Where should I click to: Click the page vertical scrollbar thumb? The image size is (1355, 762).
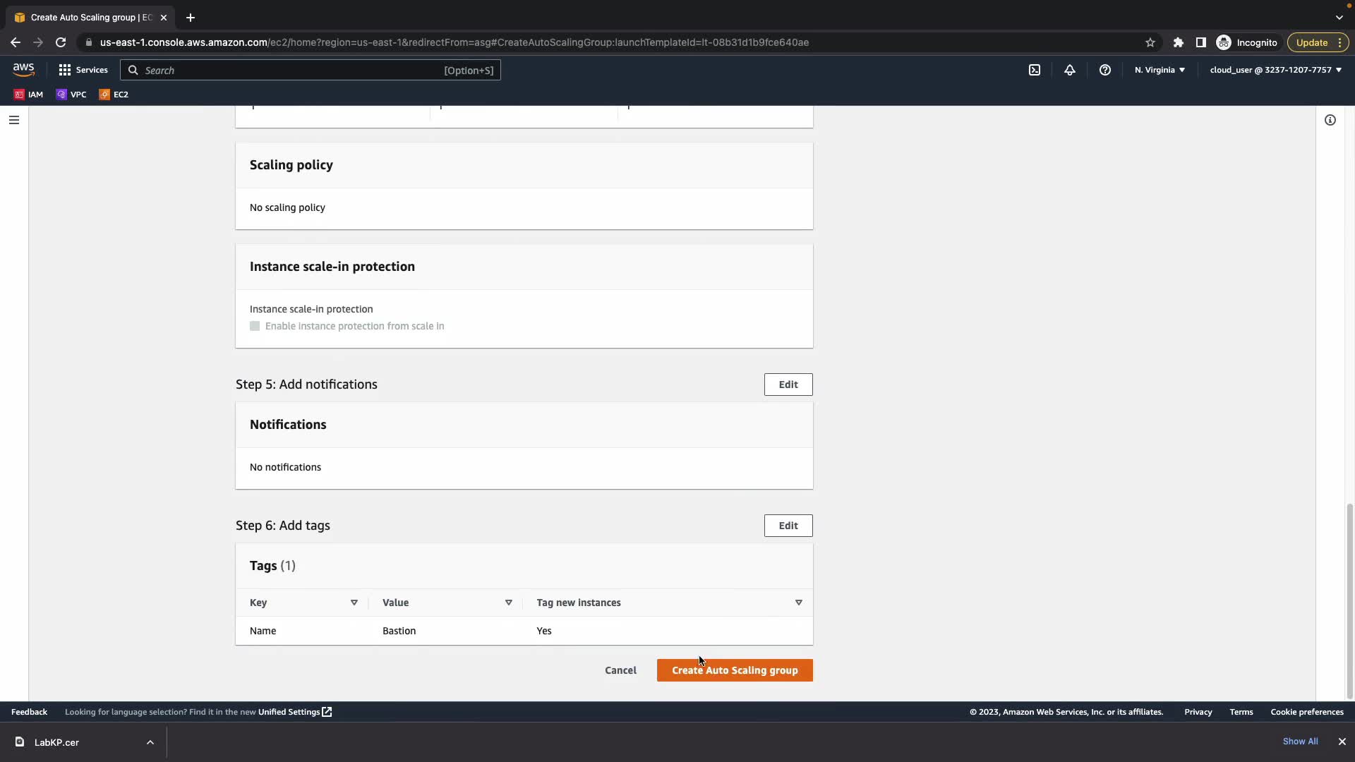click(1349, 600)
